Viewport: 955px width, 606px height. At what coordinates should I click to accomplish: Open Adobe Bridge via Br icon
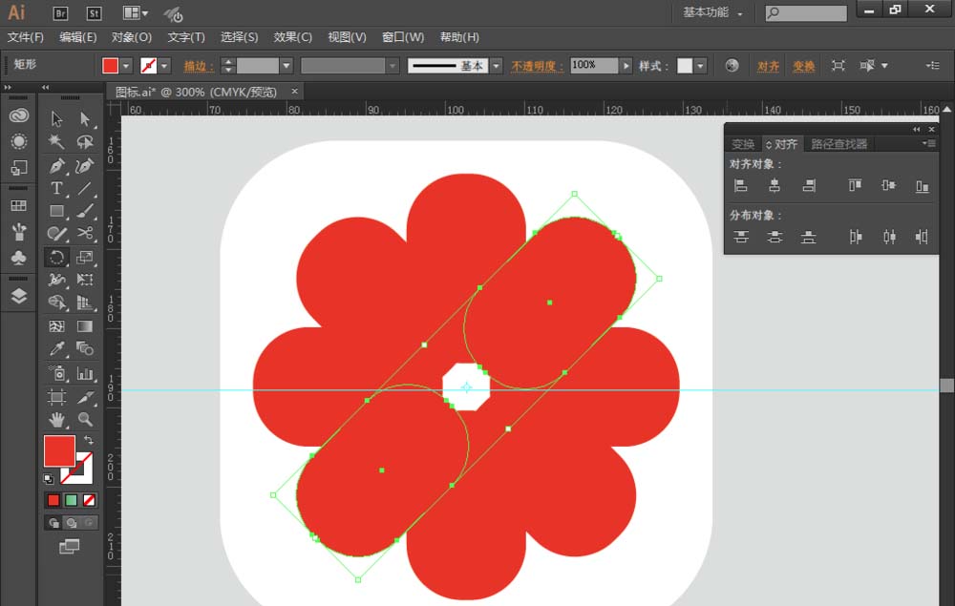pos(60,12)
